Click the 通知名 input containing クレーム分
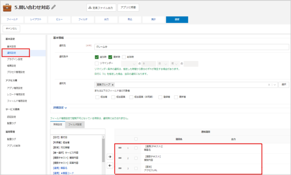 pos(192,47)
